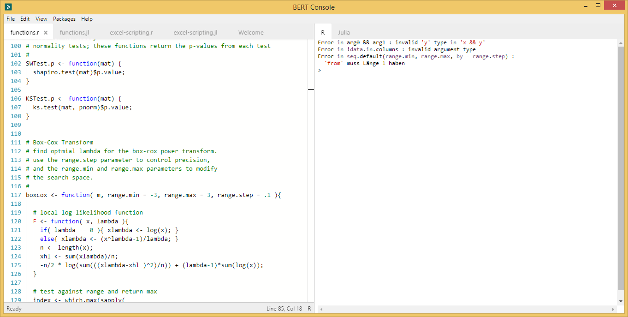Click the Line 85, Col 18 status indicator
The image size is (628, 317).
(284, 308)
